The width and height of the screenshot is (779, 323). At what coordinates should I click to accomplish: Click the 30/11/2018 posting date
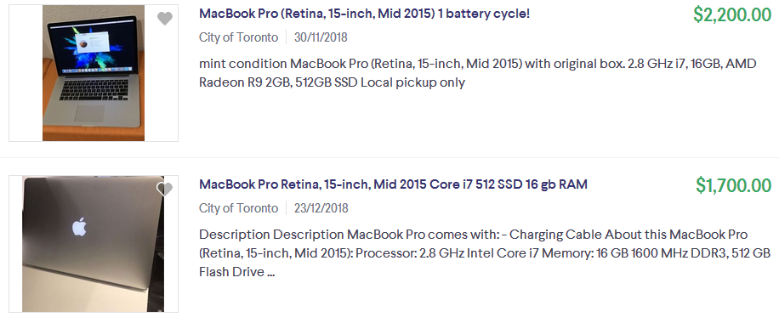321,37
